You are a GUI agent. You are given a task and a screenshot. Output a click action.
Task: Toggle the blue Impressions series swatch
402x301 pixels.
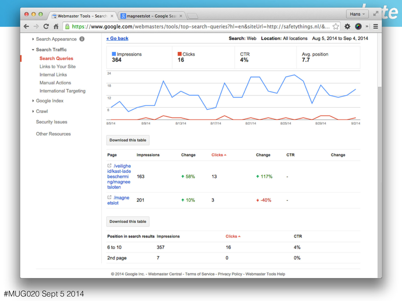(114, 54)
